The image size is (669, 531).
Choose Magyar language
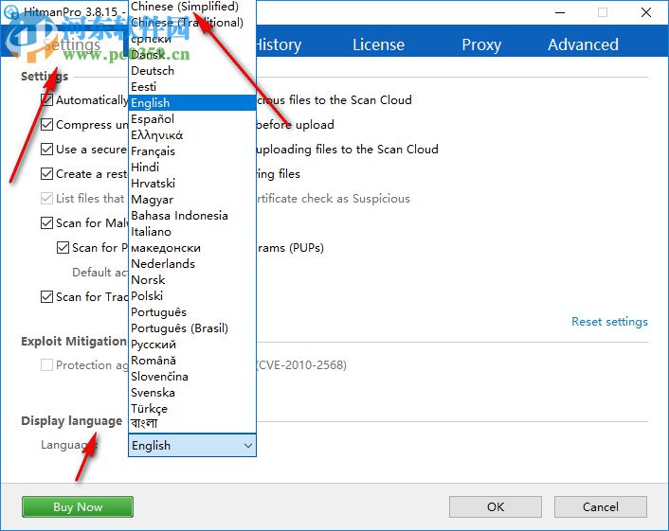coord(192,200)
